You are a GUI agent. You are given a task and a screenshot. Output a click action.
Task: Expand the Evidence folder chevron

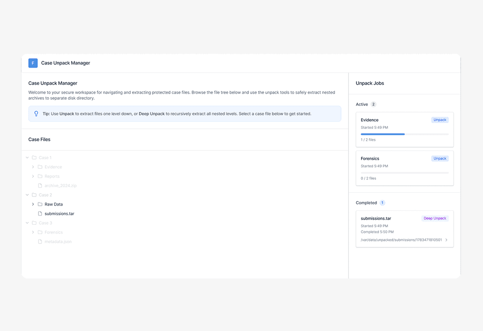(x=33, y=167)
